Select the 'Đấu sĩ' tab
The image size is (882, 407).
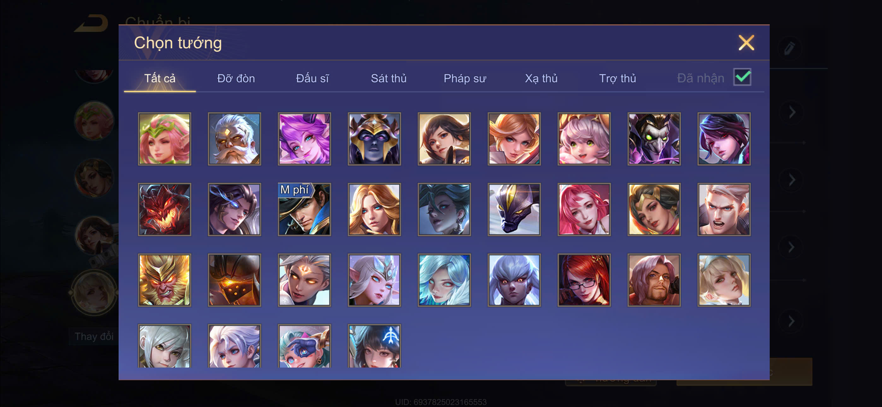[x=312, y=79]
